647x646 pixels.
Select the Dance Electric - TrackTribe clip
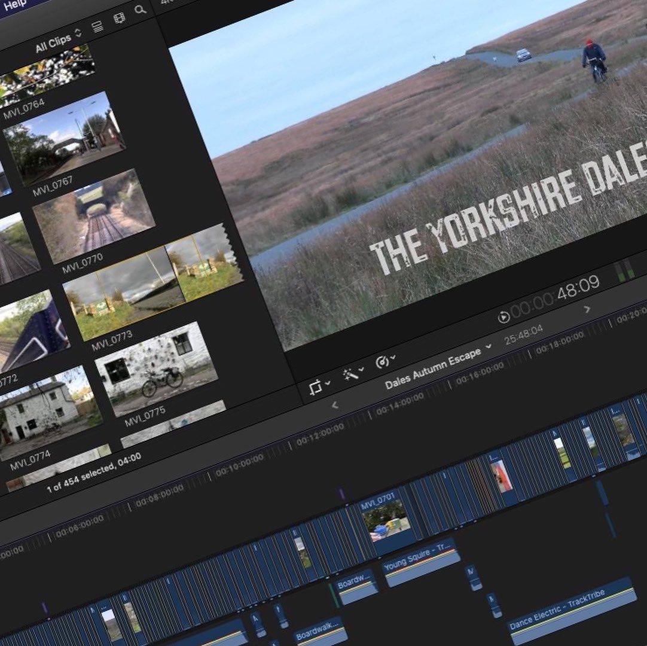coord(572,611)
